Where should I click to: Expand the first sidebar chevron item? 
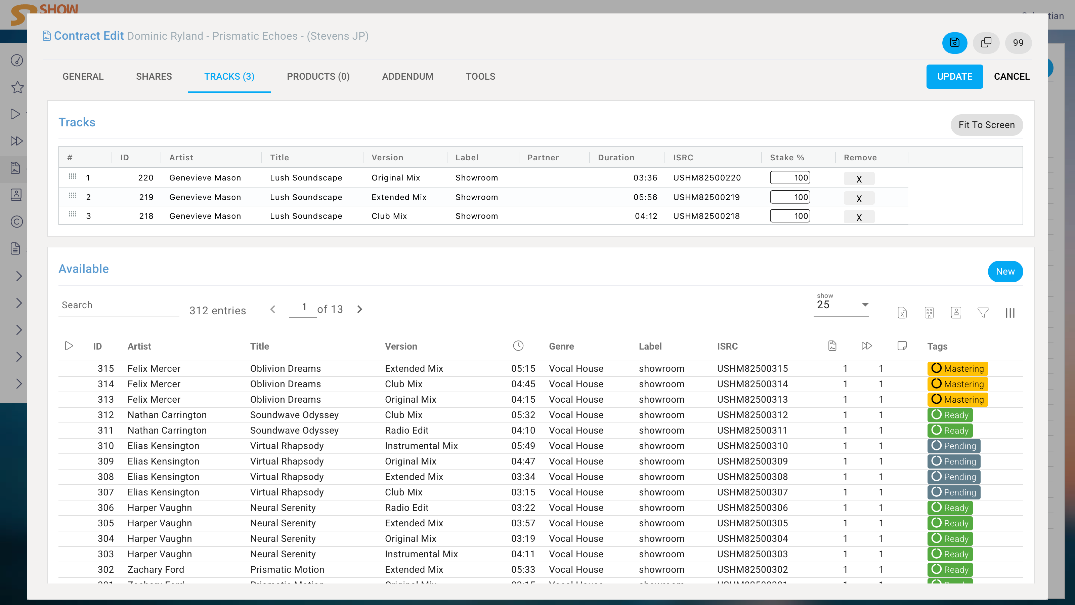point(18,276)
